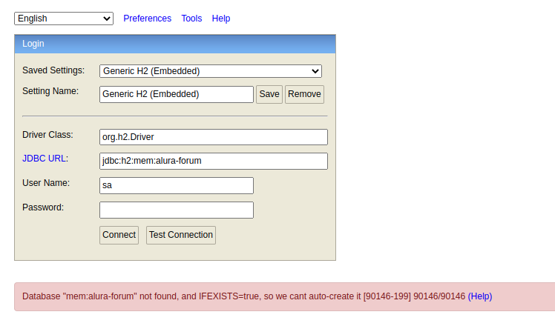The height and width of the screenshot is (326, 555).
Task: Click the database not found error text
Action: click(x=243, y=296)
